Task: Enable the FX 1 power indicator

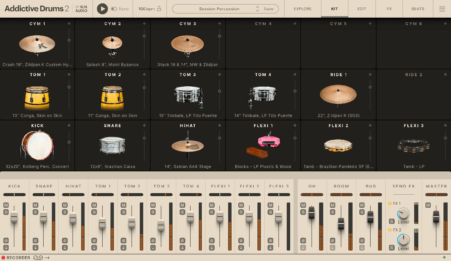Action: [390, 204]
